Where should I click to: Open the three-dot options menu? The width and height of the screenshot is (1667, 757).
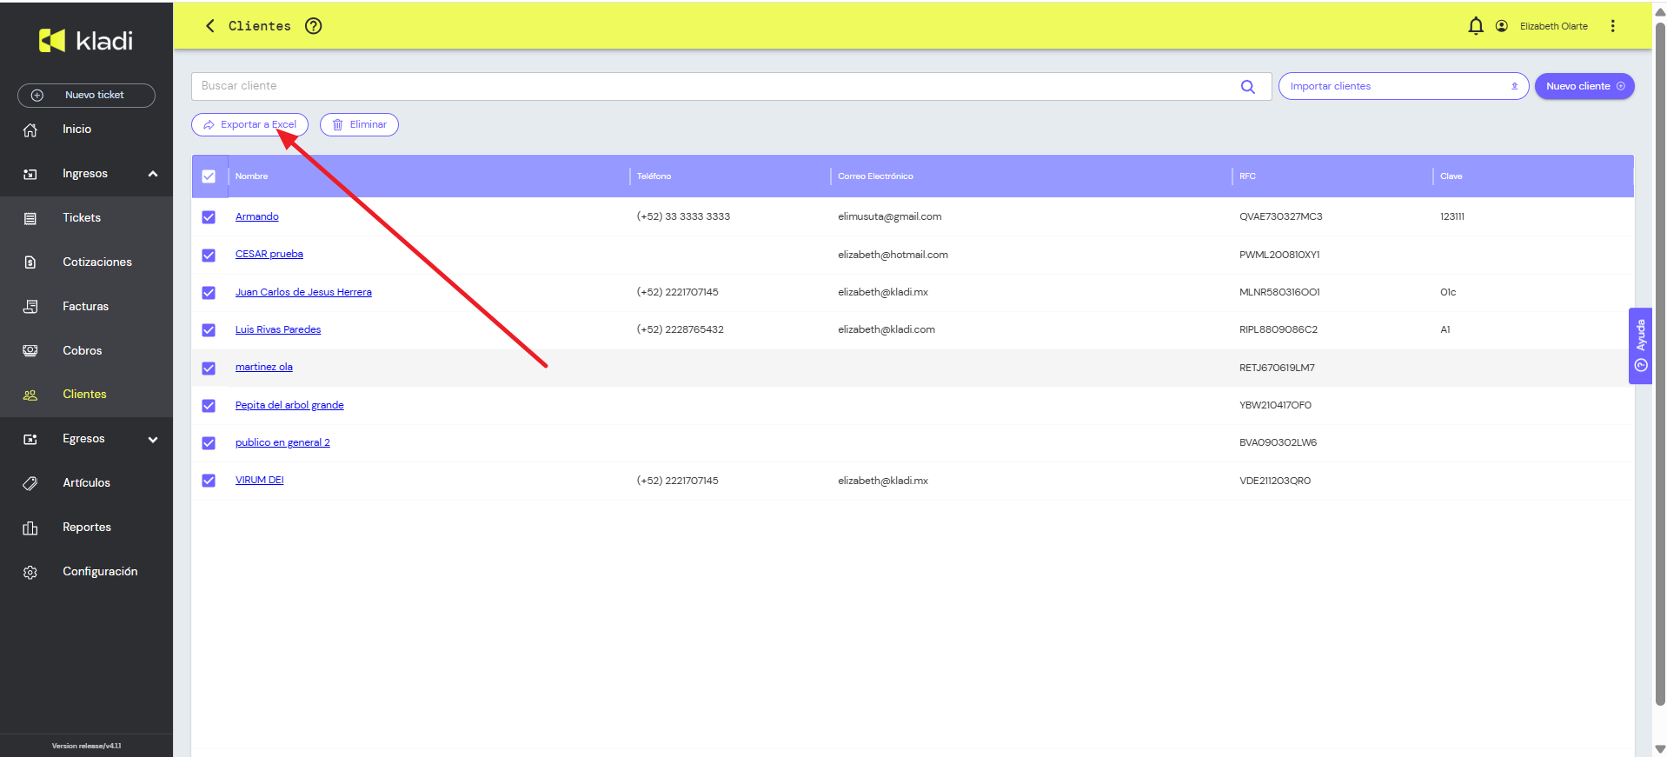point(1613,26)
